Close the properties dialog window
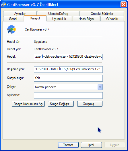 [x=123, y=5]
